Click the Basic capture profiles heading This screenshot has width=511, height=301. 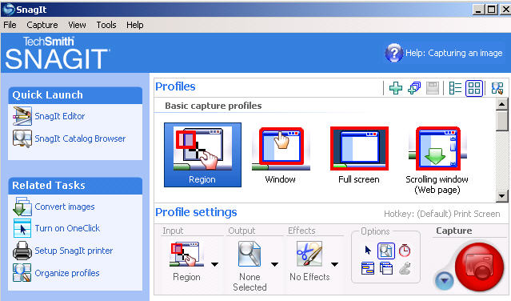(214, 106)
